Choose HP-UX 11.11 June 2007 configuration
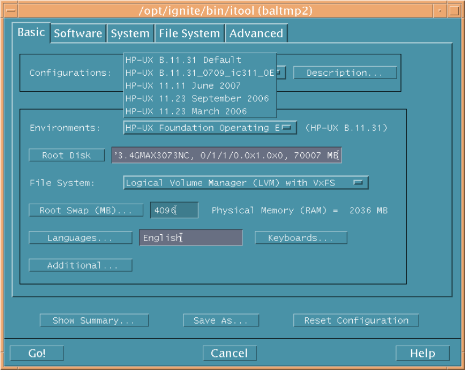This screenshot has height=370, width=465. click(x=200, y=85)
